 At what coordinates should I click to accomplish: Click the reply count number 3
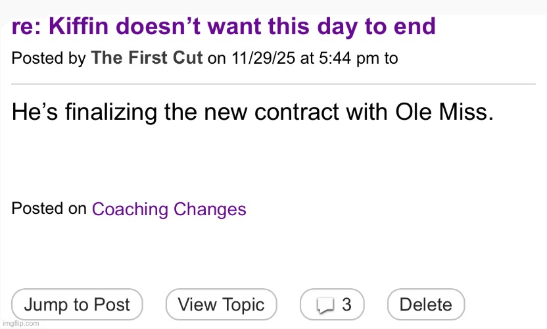(x=346, y=305)
